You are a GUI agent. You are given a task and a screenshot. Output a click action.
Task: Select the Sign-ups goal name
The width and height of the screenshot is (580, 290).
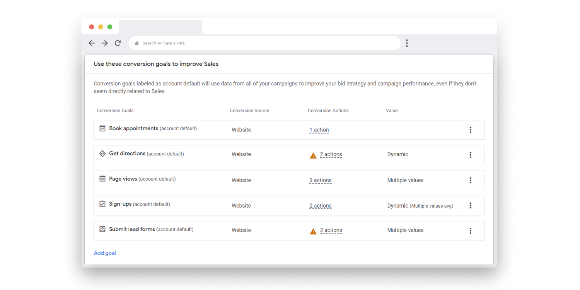click(120, 204)
